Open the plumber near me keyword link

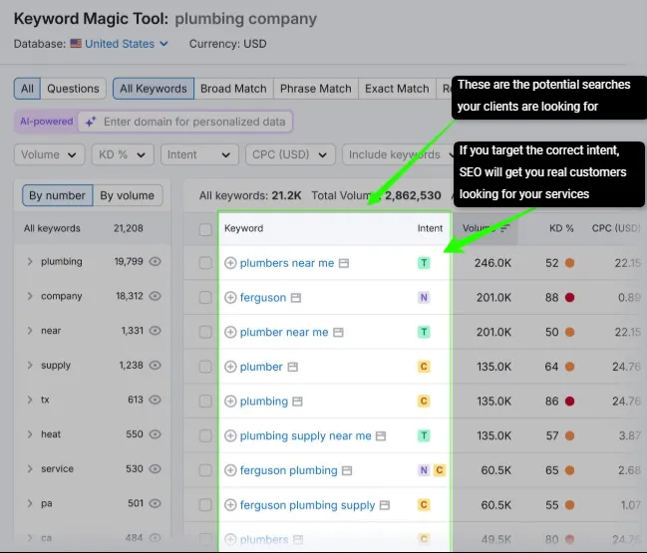(284, 332)
